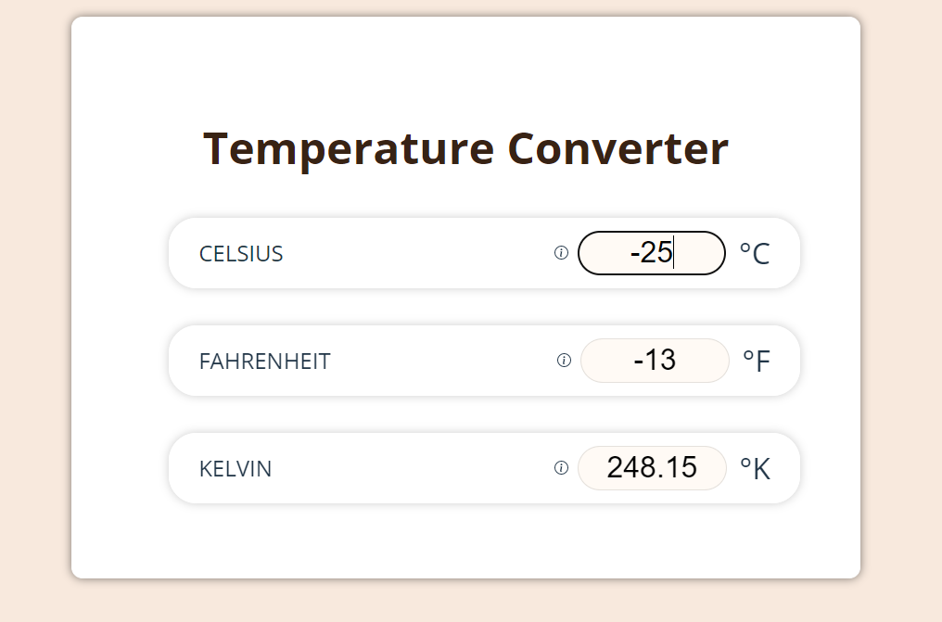Image resolution: width=942 pixels, height=622 pixels.
Task: Click the °K unit symbol
Action: pyautogui.click(x=755, y=468)
